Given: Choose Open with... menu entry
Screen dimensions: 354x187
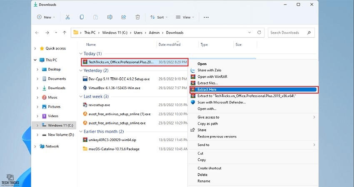Looking at the screenshot, I should (x=207, y=108).
